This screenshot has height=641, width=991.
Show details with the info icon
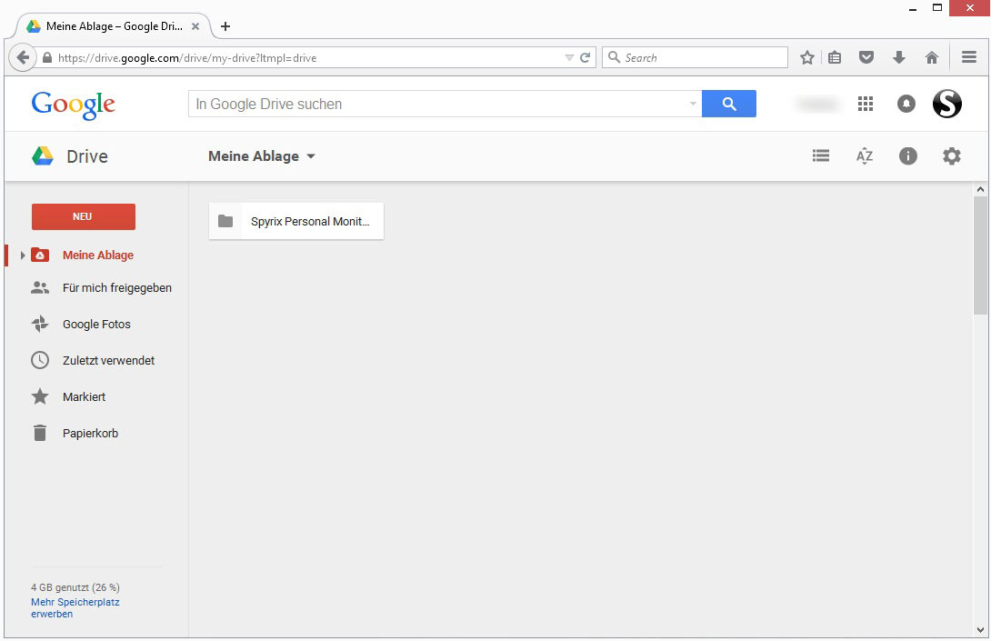pos(907,155)
